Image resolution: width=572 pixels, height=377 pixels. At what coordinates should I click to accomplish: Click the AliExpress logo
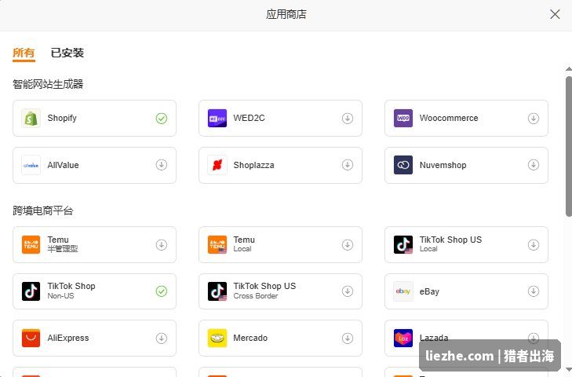click(x=31, y=339)
